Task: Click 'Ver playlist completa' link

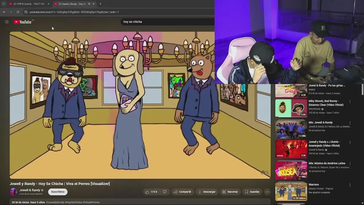Action: tap(319, 192)
